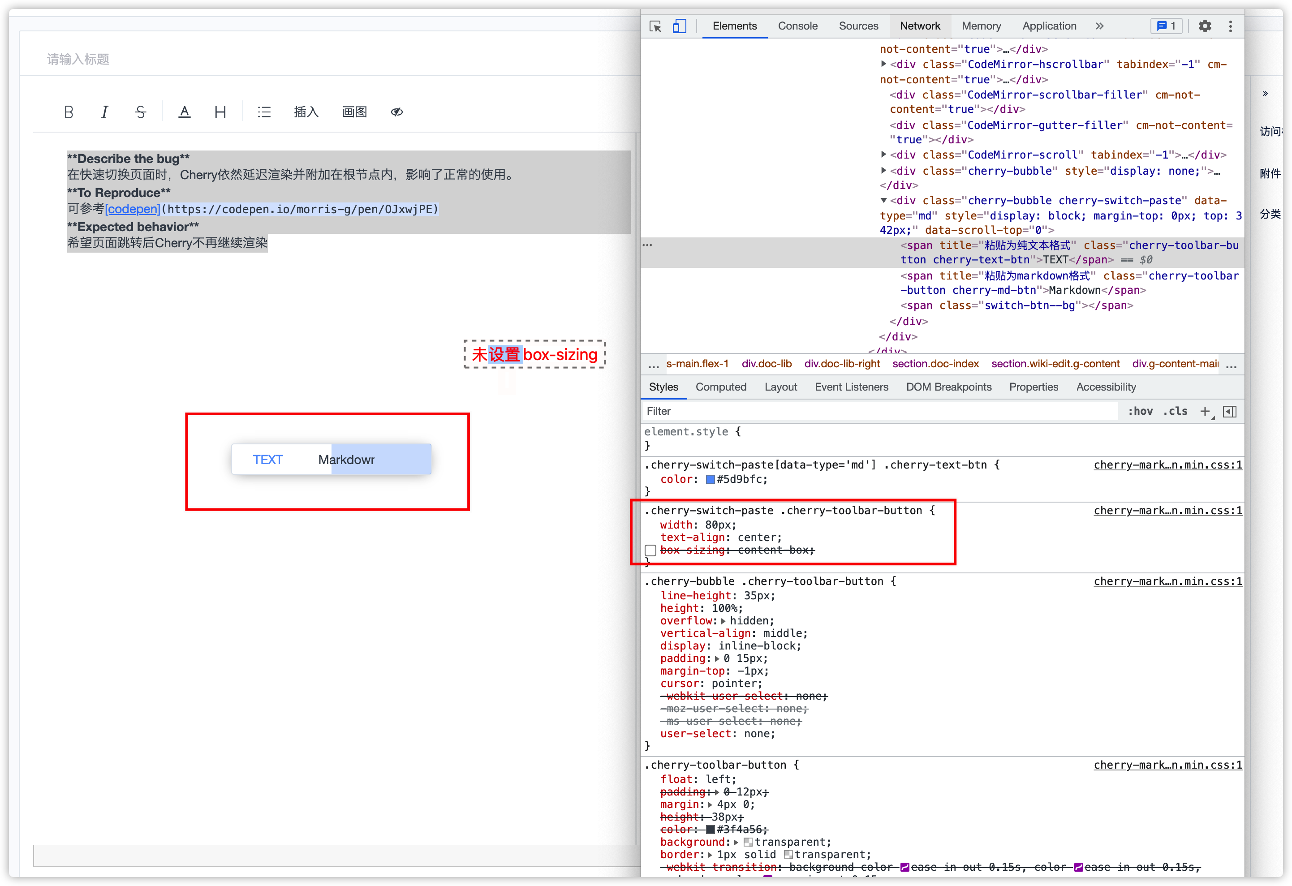Enable the box-sizing: content-box checkbox
The height and width of the screenshot is (886, 1292).
coord(650,550)
